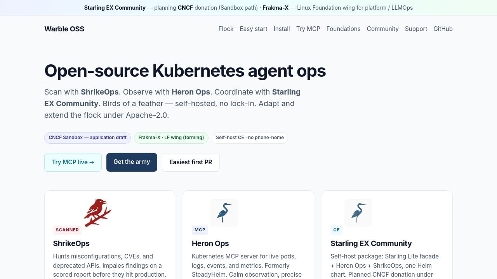
Task: Open the Support nav link
Action: [x=416, y=29]
